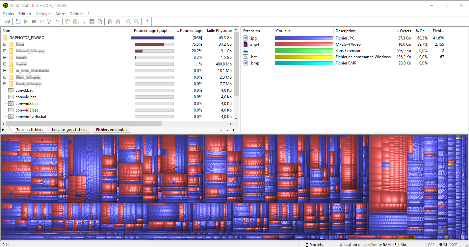Expand the 9,1 Go folder tree node
This screenshot has width=469, height=247.
[5, 51]
